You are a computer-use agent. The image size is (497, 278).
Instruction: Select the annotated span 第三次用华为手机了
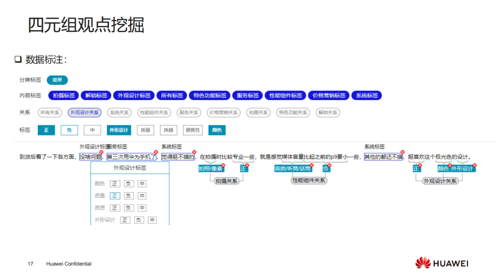click(x=131, y=157)
